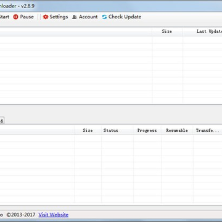This screenshot has width=222, height=222.
Task: Click the ©2013-2017 status bar text
Action: pyautogui.click(x=21, y=215)
